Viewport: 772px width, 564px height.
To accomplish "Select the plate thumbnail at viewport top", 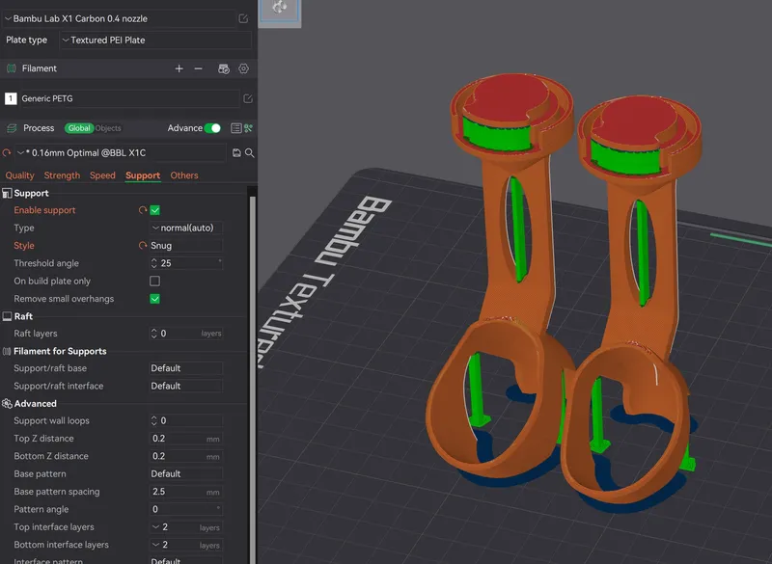I will [280, 11].
